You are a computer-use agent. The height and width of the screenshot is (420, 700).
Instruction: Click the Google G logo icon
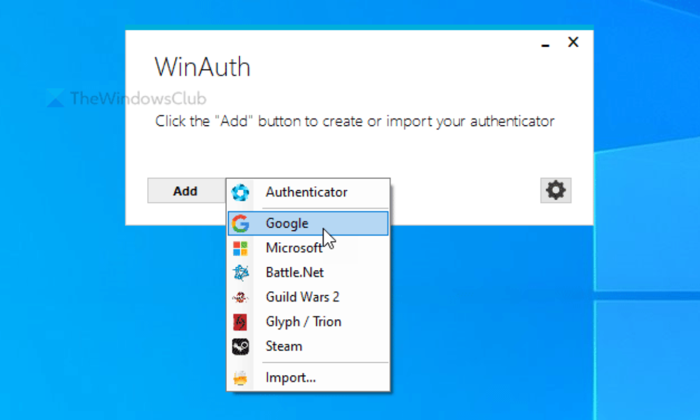(x=240, y=223)
